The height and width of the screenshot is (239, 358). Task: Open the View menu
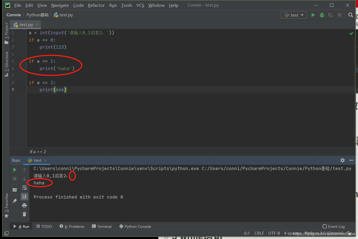(42, 5)
